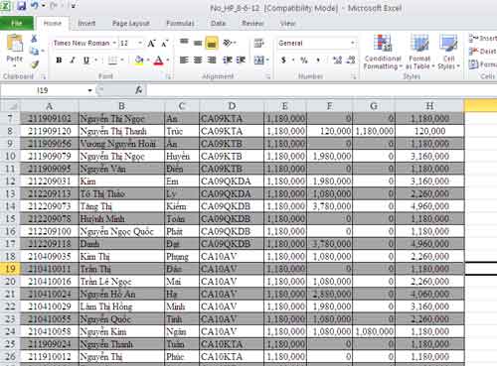Image resolution: width=497 pixels, height=366 pixels.
Task: Apply the red Font Color
Action: click(x=159, y=61)
